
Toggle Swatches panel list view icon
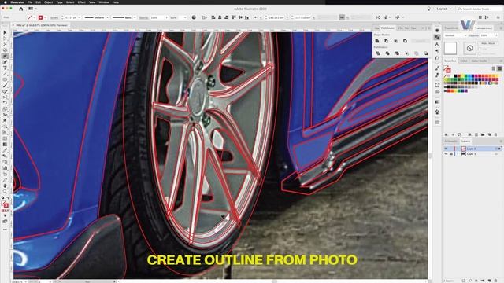coord(494,68)
